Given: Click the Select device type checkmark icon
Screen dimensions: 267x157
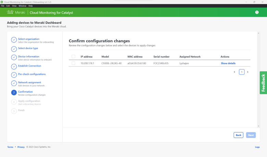Looking at the screenshot, I should pyautogui.click(x=14, y=49).
